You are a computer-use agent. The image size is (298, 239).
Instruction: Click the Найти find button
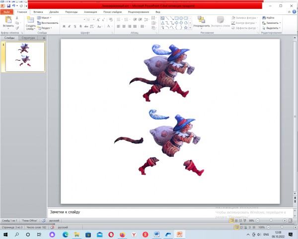click(x=268, y=18)
